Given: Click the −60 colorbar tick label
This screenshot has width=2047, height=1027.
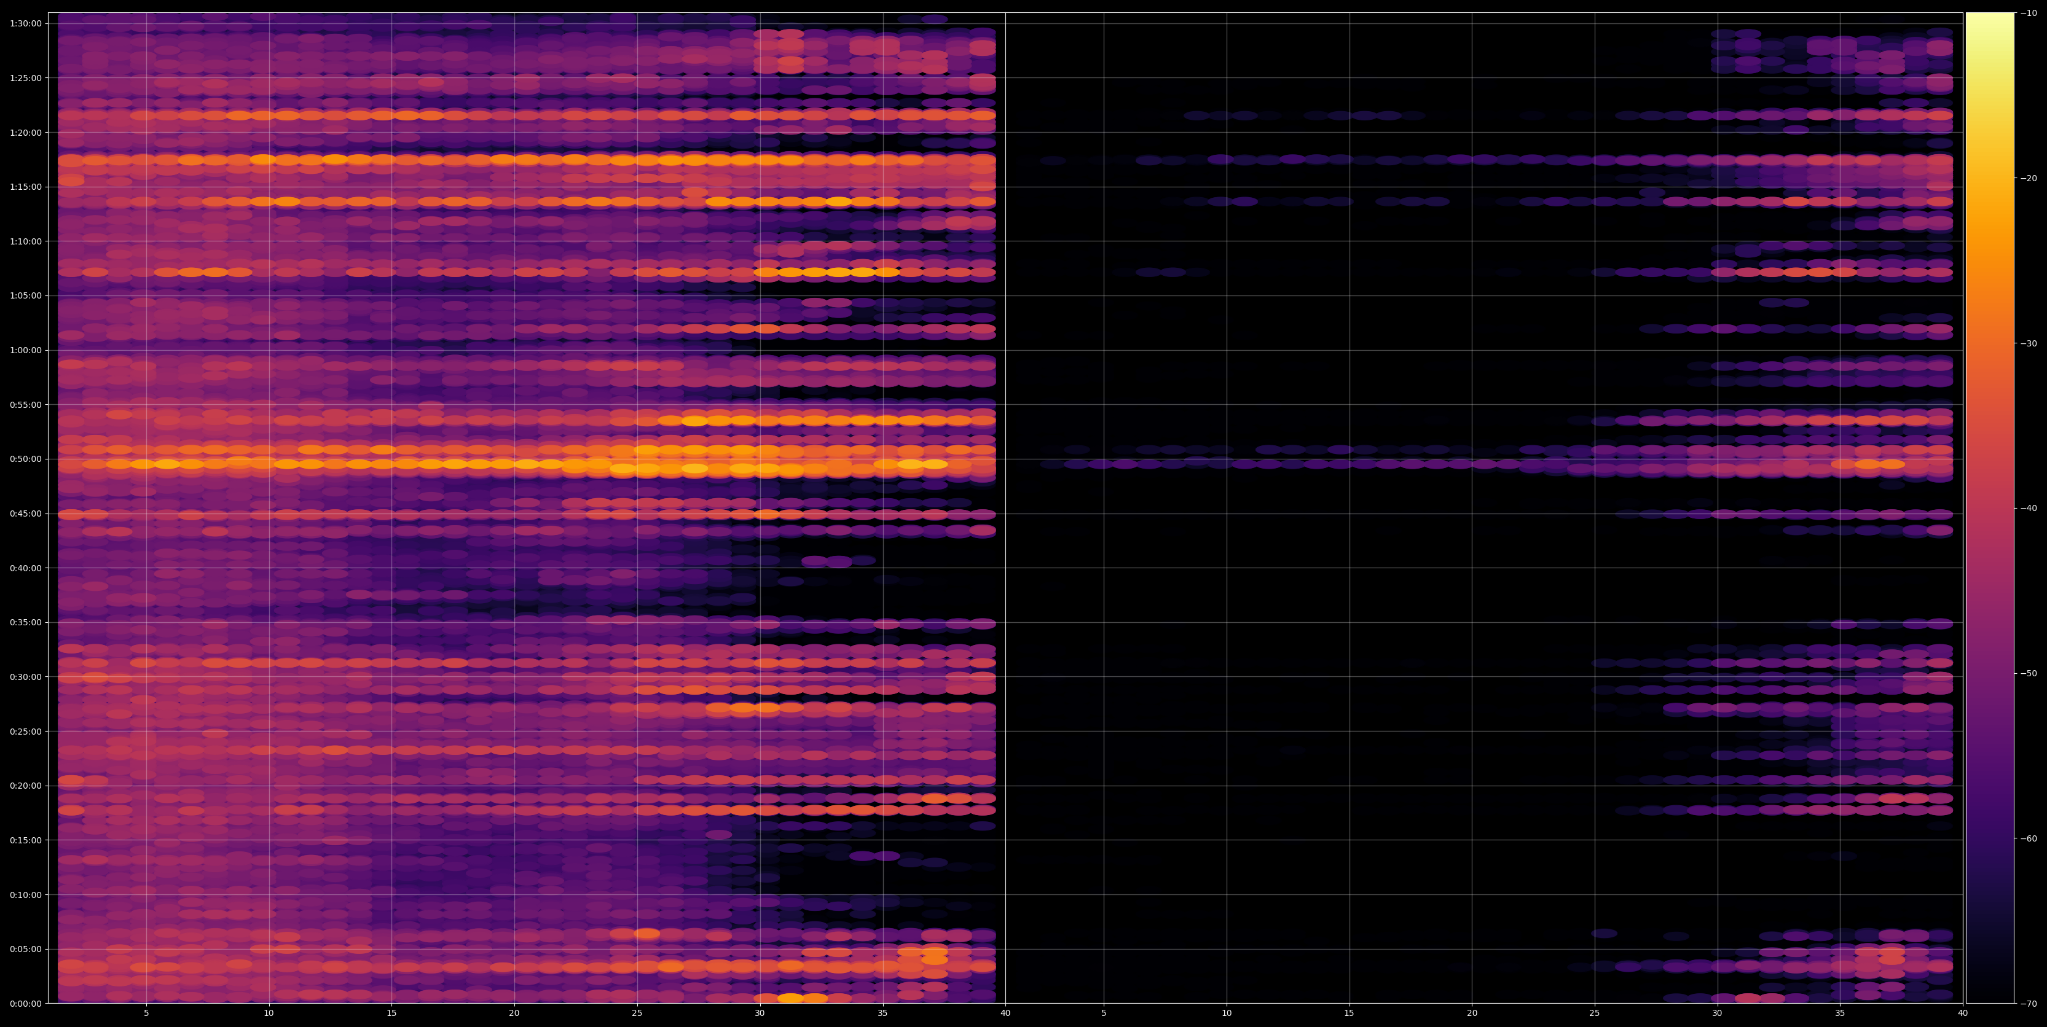Looking at the screenshot, I should (2029, 839).
